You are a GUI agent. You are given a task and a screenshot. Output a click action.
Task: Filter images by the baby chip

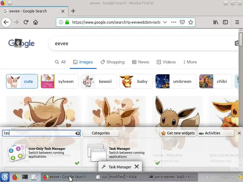tap(136, 81)
